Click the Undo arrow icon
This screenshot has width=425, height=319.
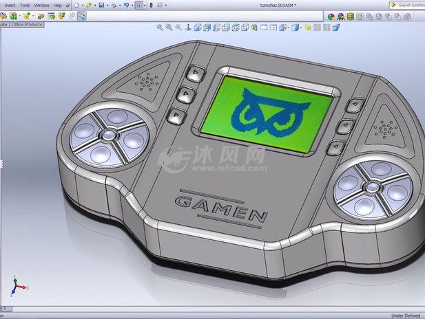(127, 5)
